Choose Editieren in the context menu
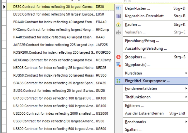The height and width of the screenshot is (133, 188). coord(134,106)
